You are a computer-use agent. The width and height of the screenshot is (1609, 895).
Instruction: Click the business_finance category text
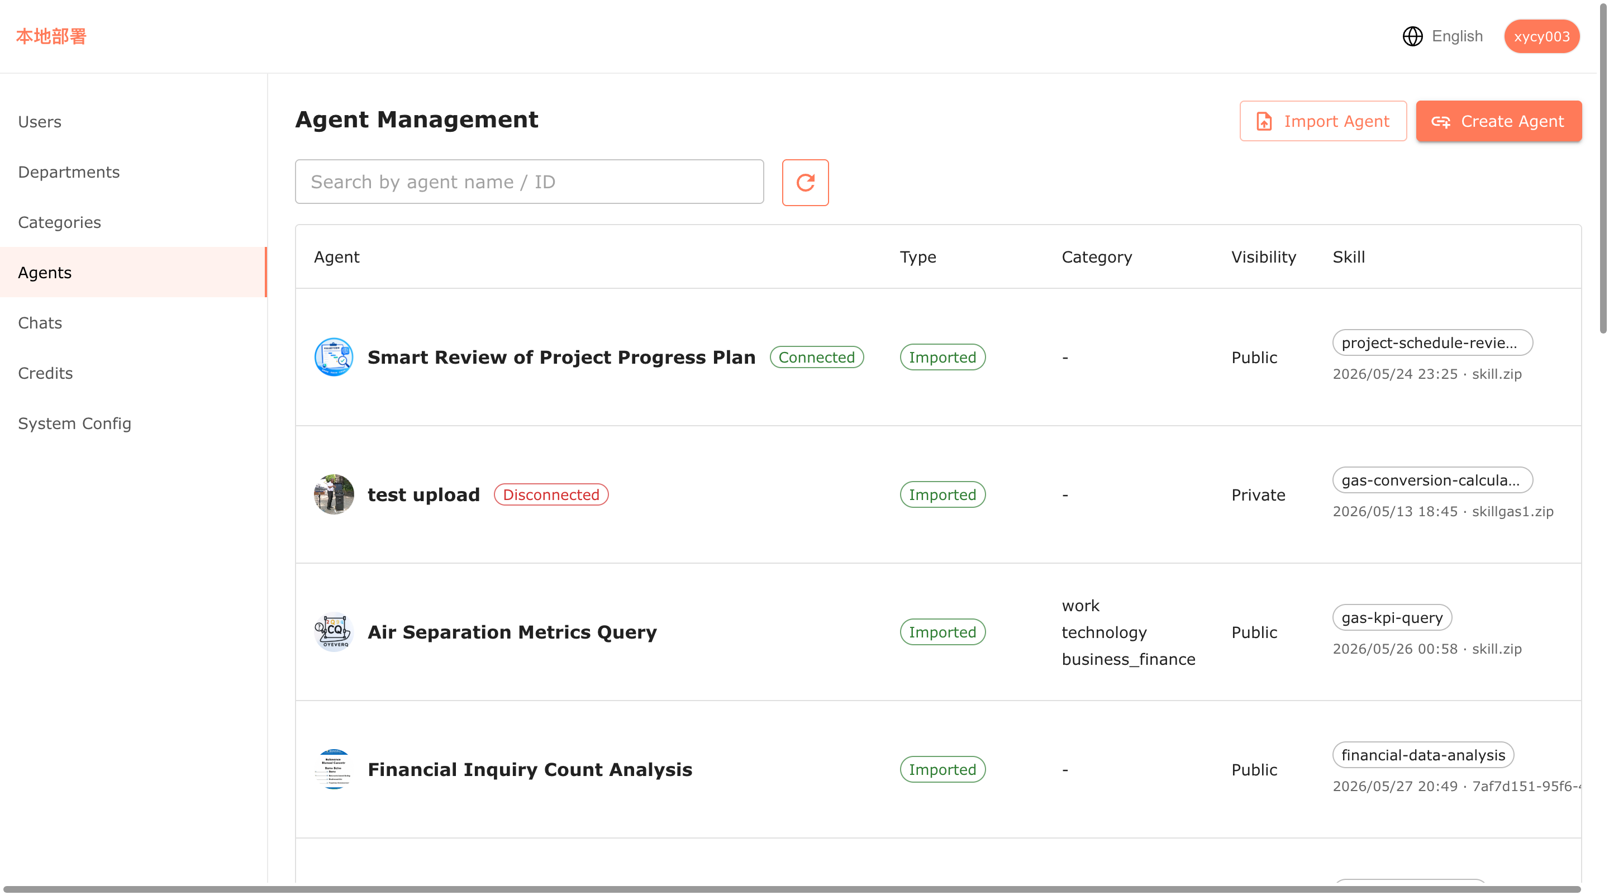point(1128,660)
